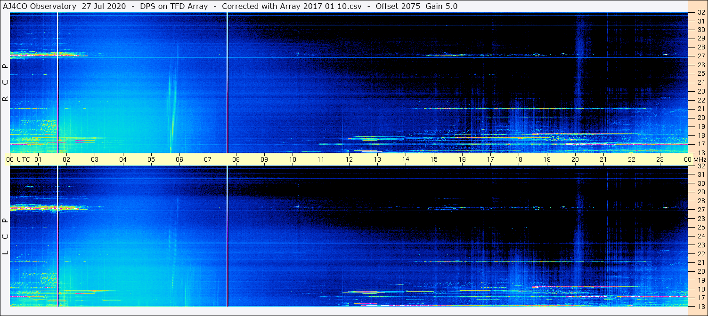708x316 pixels.
Task: Click the "L C P" lower panel label
Action: click(6, 236)
